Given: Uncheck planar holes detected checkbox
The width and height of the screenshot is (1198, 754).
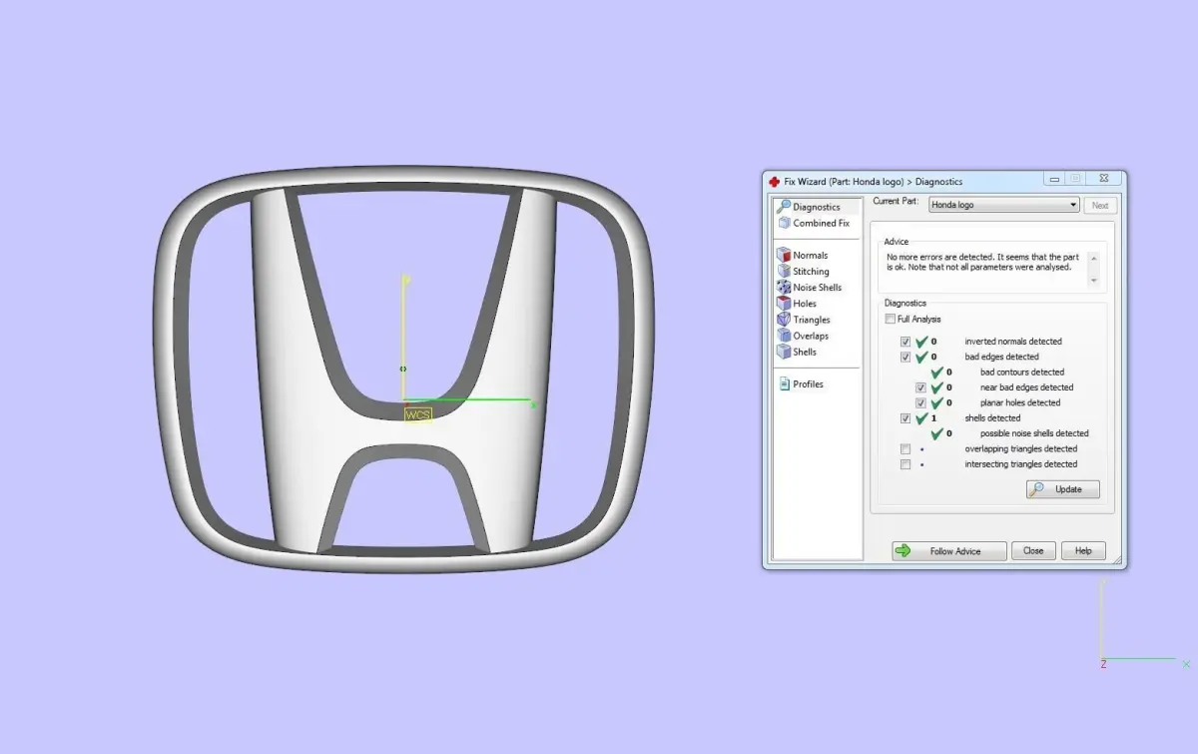Looking at the screenshot, I should tap(921, 402).
